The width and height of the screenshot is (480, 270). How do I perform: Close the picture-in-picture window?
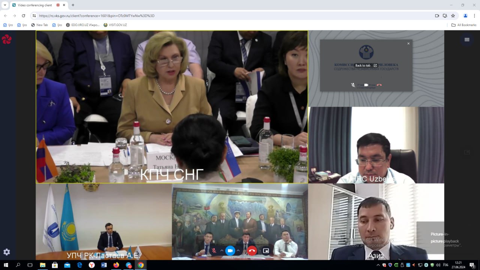[408, 43]
